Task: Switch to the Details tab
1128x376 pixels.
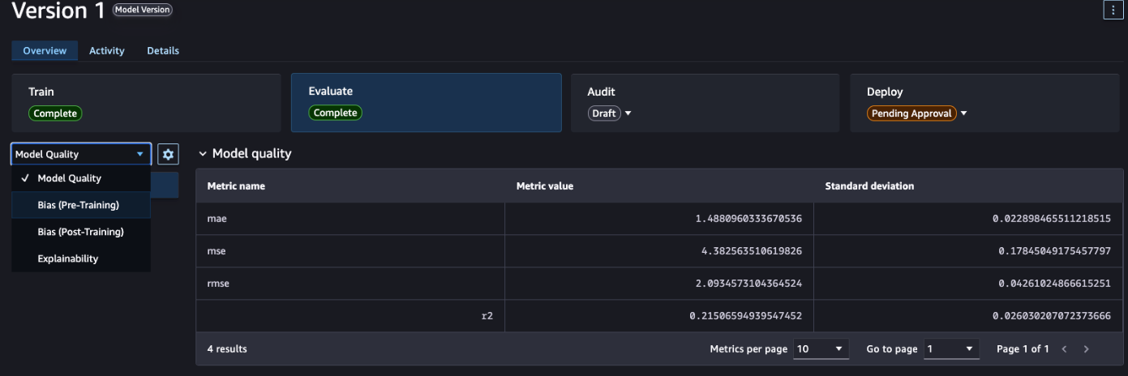Action: (163, 50)
